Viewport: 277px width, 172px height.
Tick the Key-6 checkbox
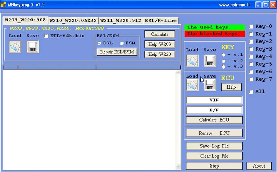[251, 72]
